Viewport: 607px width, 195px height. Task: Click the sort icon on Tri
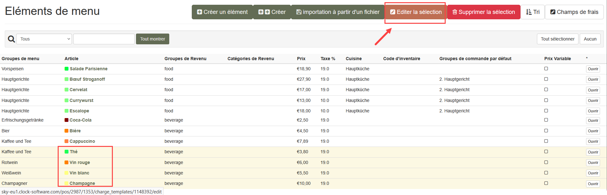click(x=528, y=12)
